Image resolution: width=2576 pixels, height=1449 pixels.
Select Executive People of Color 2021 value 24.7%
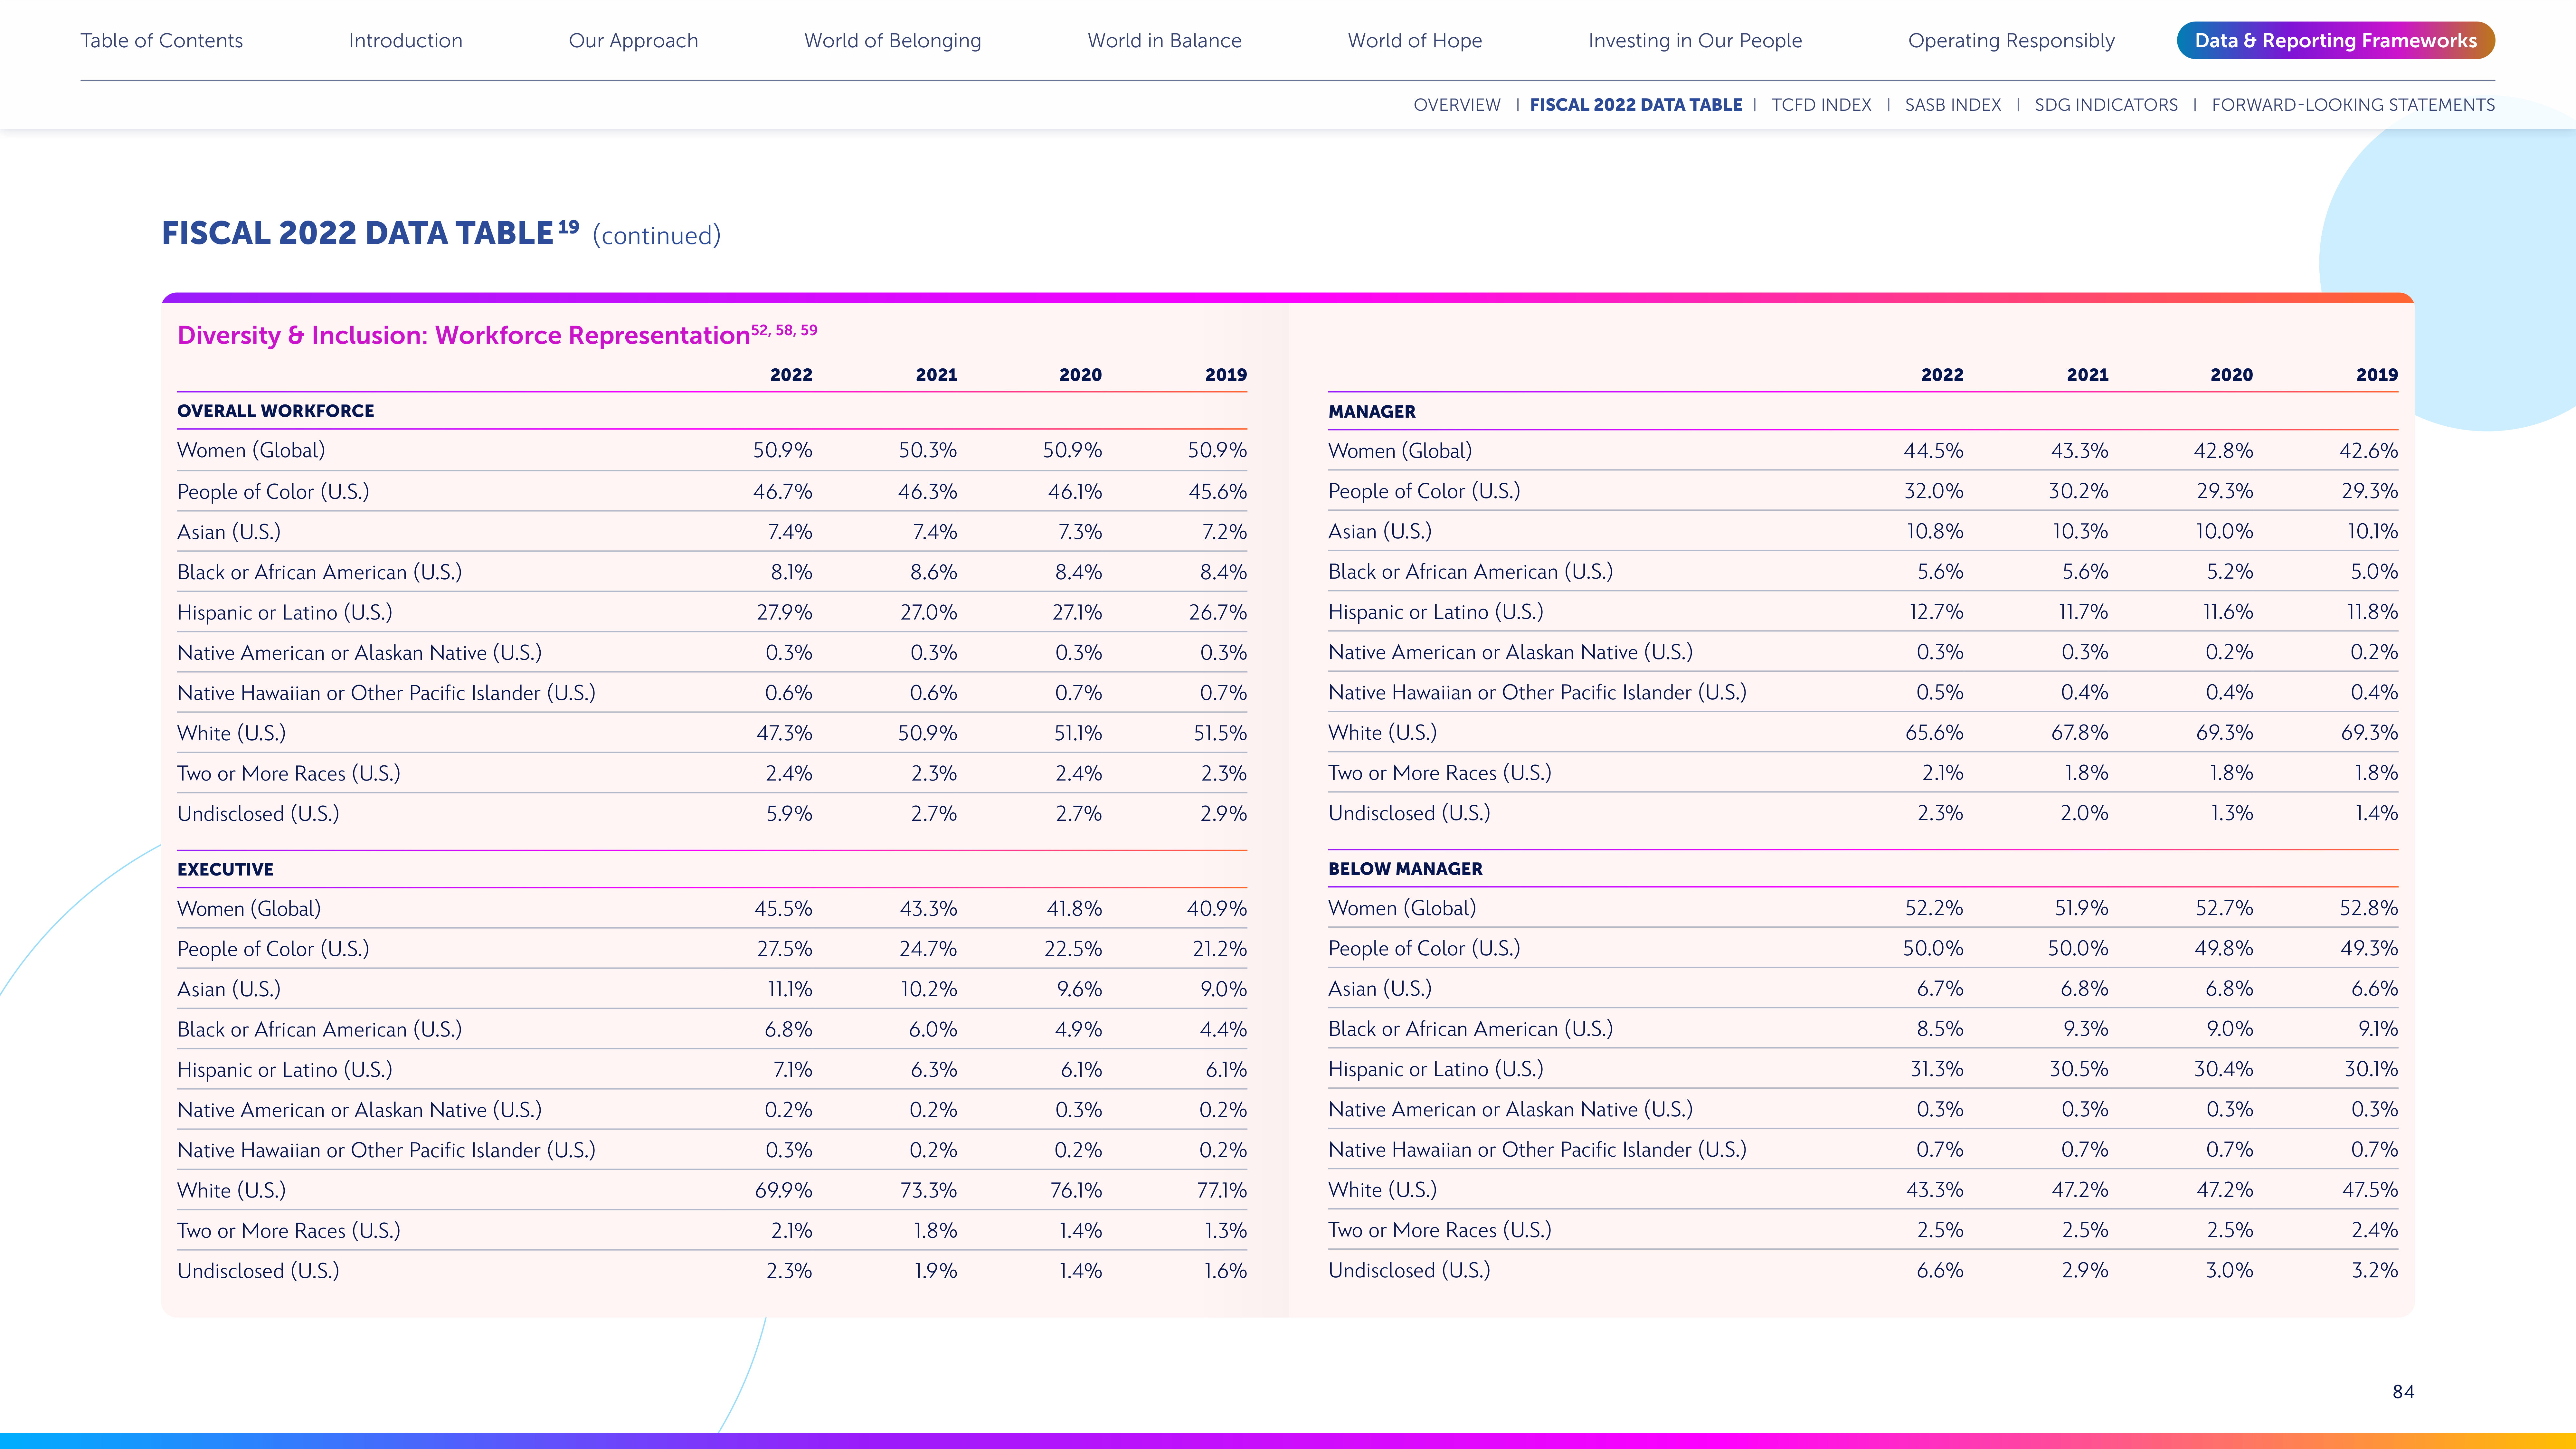(928, 949)
